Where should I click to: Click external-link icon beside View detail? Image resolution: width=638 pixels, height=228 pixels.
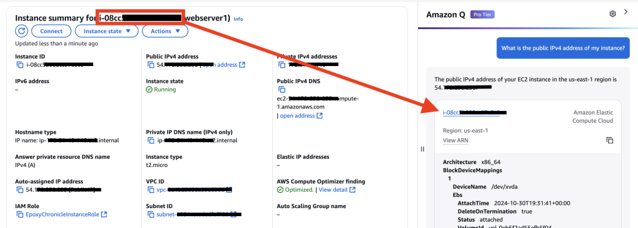pyautogui.click(x=353, y=190)
